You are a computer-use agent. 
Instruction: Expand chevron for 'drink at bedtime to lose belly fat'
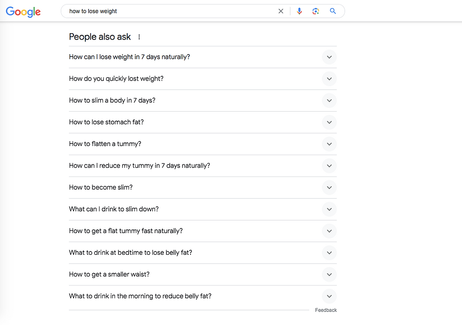point(329,252)
